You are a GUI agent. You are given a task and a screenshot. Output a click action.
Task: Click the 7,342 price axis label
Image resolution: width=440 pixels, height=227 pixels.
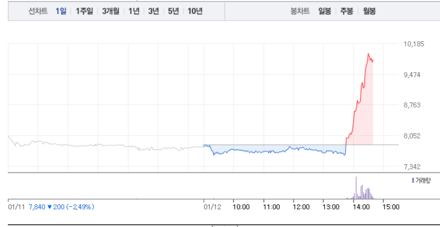(412, 167)
